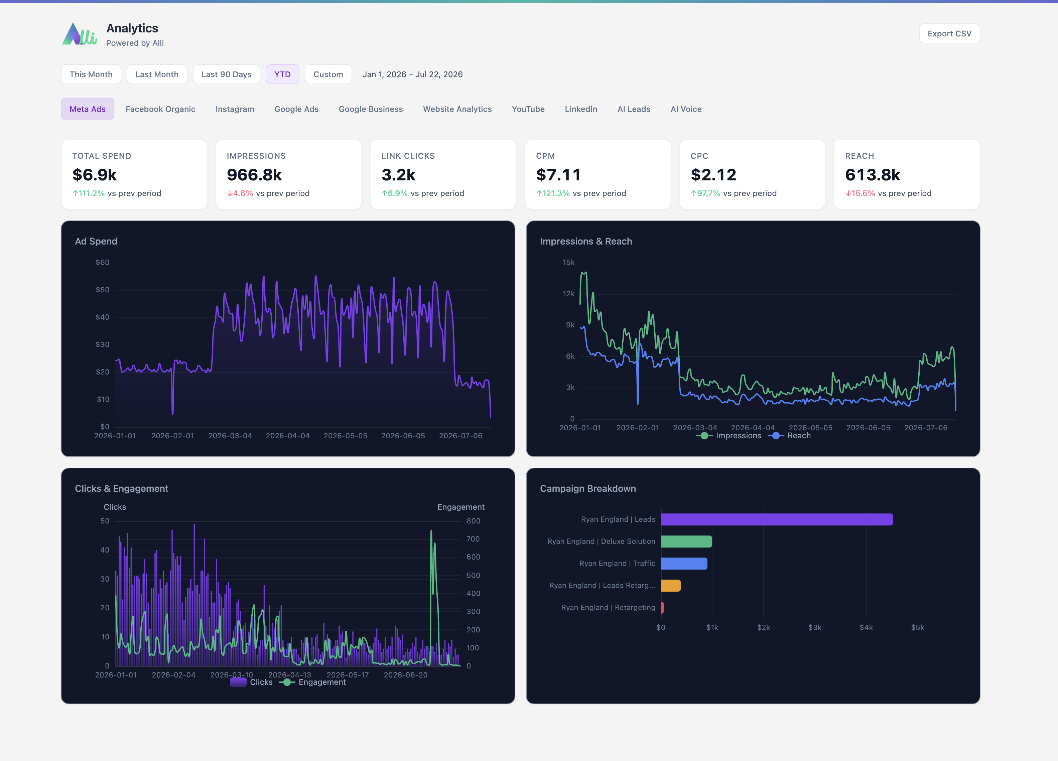Switch to the Instagram tab
1058x761 pixels.
pos(235,109)
